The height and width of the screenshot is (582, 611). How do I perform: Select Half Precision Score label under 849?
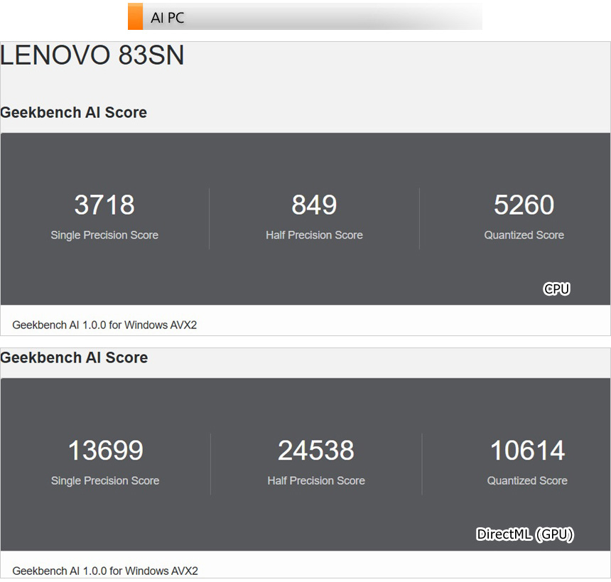point(314,235)
